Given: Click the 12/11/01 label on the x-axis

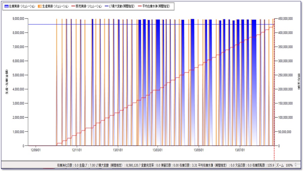Looking at the screenshot, I should click(x=77, y=150).
